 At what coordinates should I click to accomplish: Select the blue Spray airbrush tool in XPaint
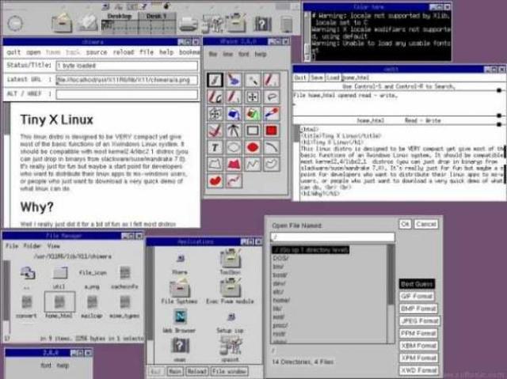(x=234, y=80)
